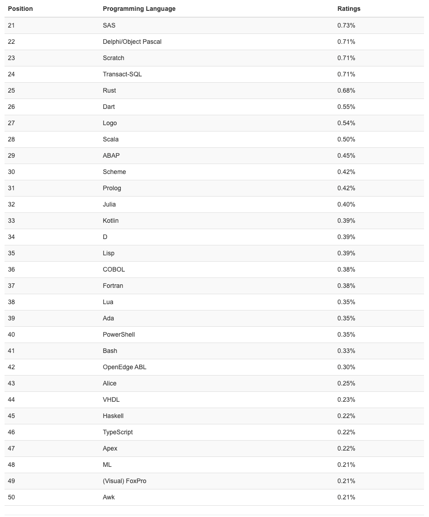Click the Position column header
The image size is (429, 517).
click(20, 9)
